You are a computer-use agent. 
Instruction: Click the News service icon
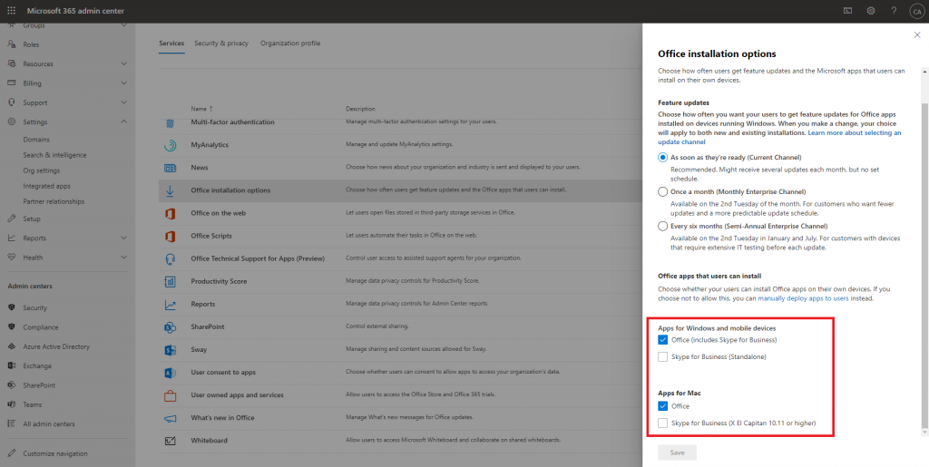[170, 168]
